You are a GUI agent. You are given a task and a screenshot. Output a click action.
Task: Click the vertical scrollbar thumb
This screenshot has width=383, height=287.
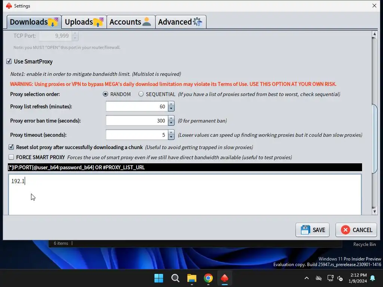pos(374,139)
